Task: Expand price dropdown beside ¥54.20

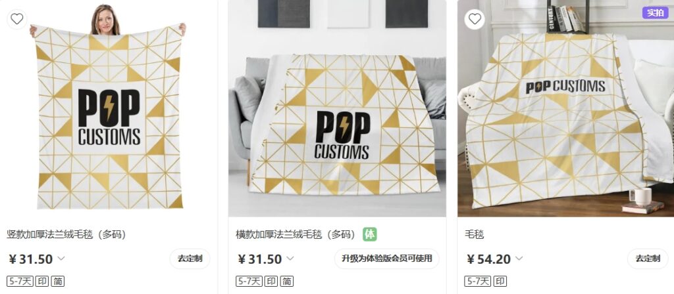Action: tap(519, 259)
